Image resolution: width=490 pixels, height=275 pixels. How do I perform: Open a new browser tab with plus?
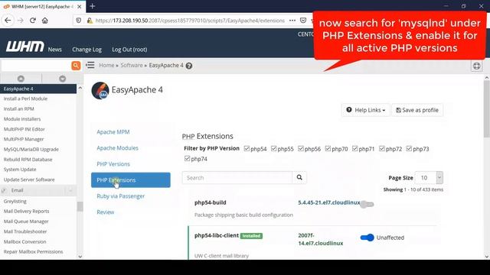(92, 6)
